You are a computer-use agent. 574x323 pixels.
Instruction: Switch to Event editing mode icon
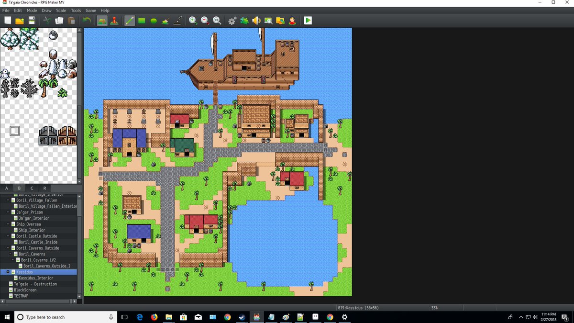(x=114, y=21)
